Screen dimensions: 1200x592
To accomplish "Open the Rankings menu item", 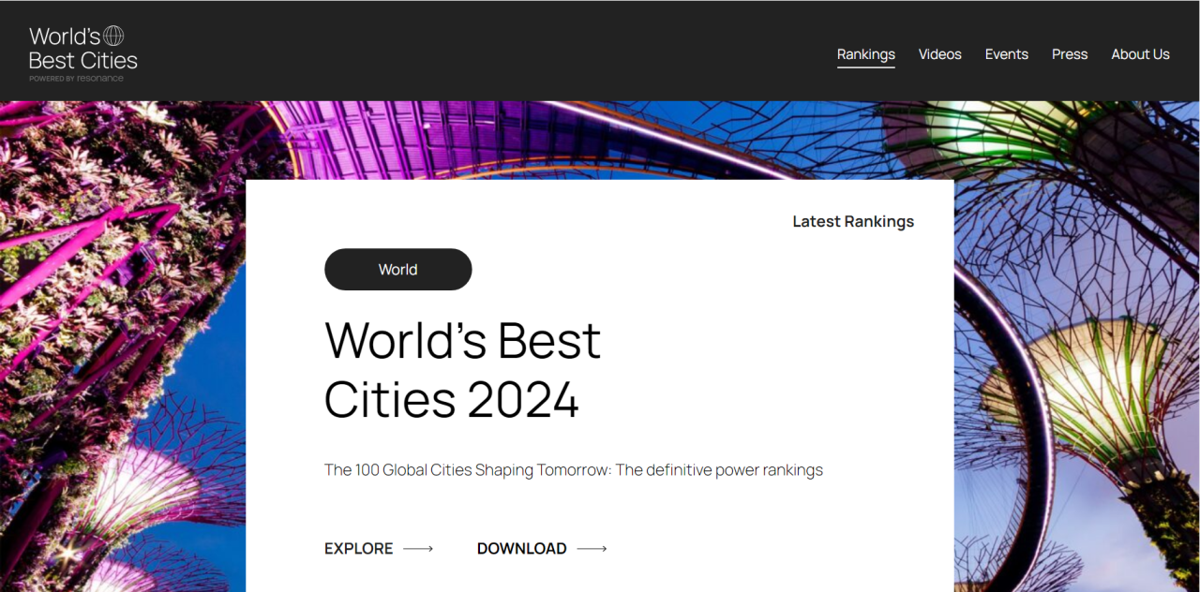I will (866, 54).
